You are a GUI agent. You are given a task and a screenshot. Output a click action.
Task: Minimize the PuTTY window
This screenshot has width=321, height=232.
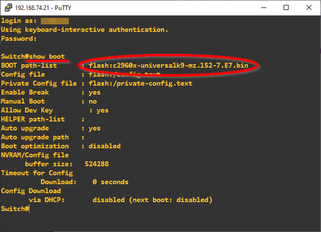[x=263, y=7]
